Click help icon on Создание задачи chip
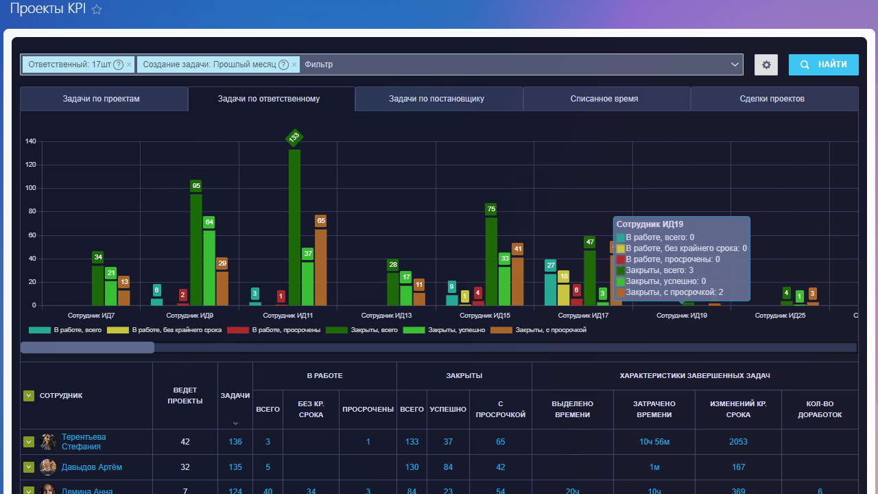 coord(283,64)
